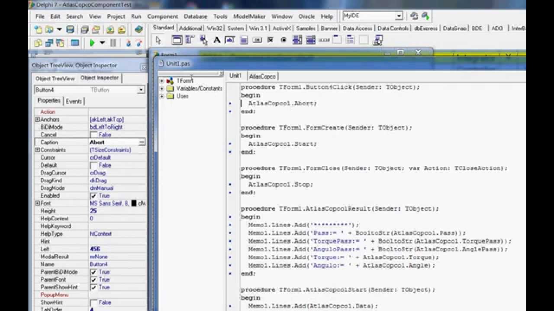
Task: Select the RadioButton component in palette
Action: click(284, 40)
